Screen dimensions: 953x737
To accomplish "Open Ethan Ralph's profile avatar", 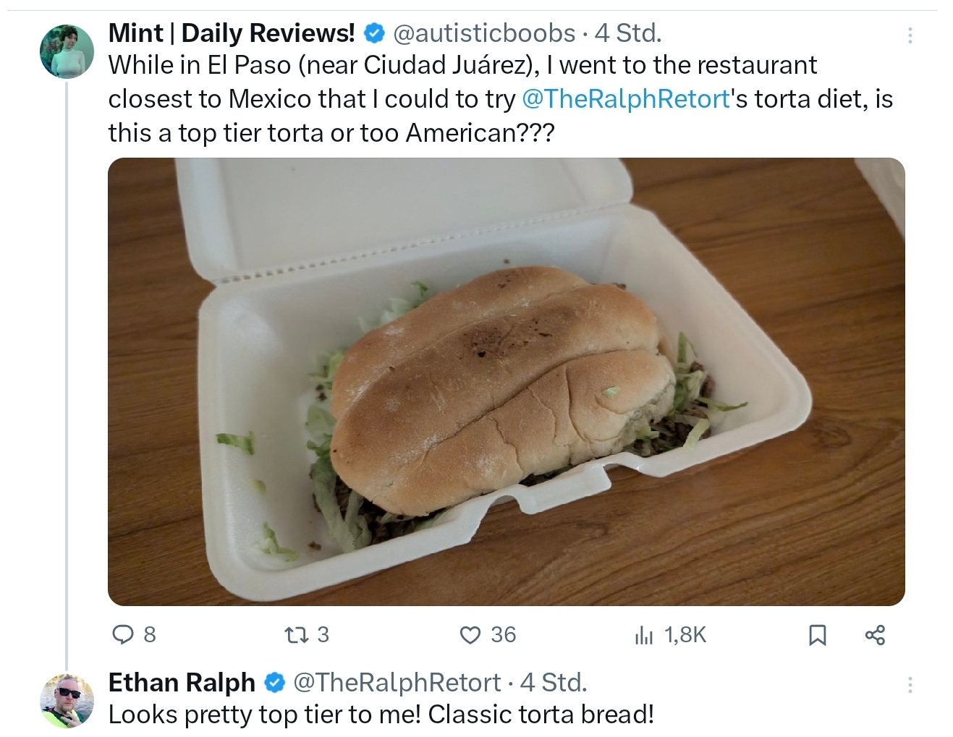I will pyautogui.click(x=67, y=700).
